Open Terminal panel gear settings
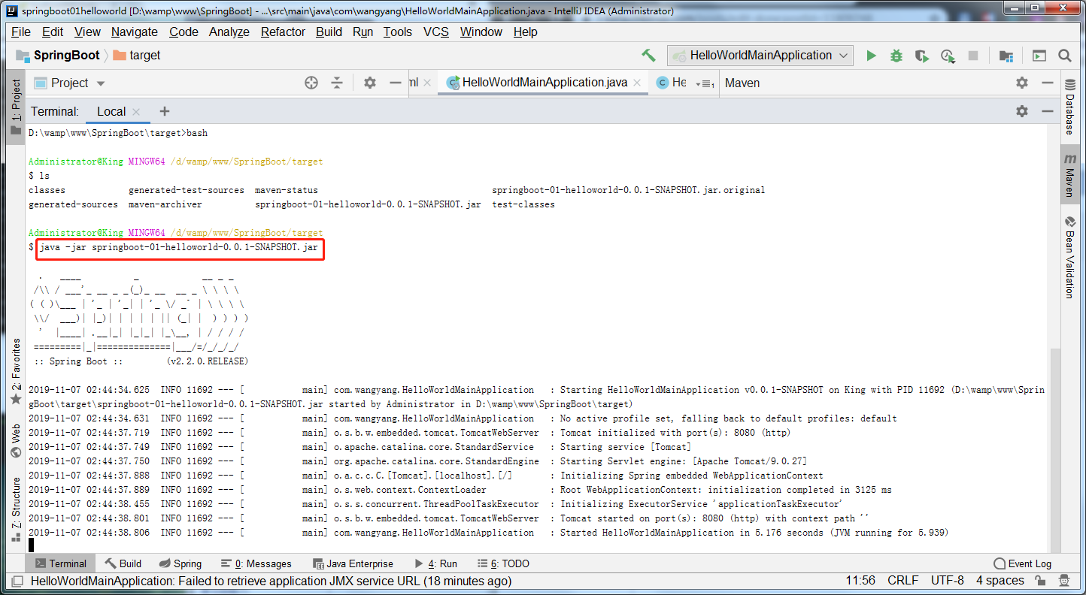 coord(1021,111)
